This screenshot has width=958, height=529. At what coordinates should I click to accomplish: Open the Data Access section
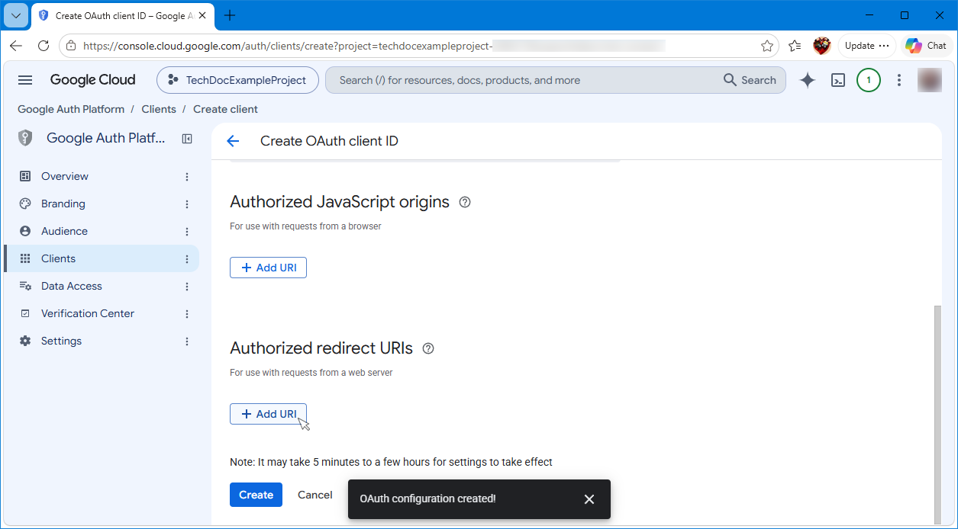point(72,286)
